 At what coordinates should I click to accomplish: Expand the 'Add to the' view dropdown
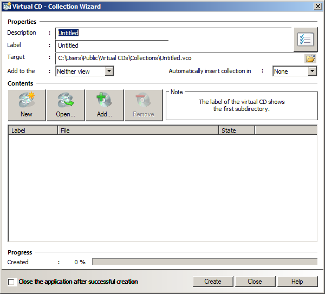(109, 71)
